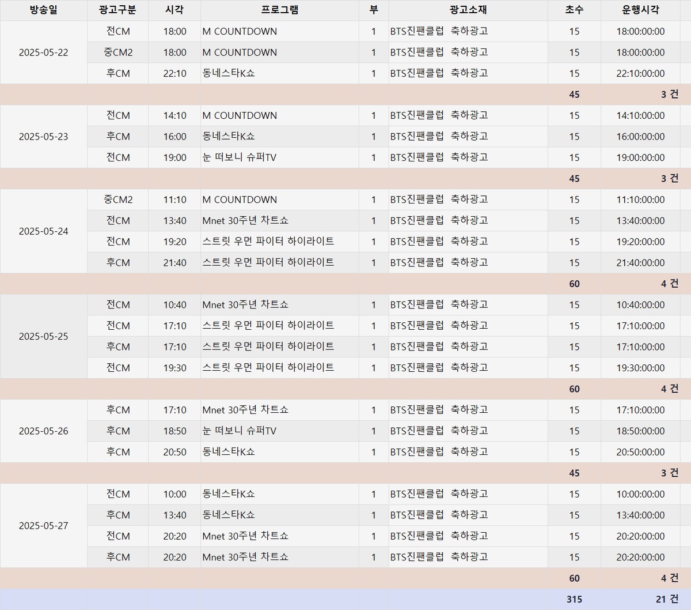691x610 pixels.
Task: Click the 2025-05-26 date cell
Action: point(43,431)
